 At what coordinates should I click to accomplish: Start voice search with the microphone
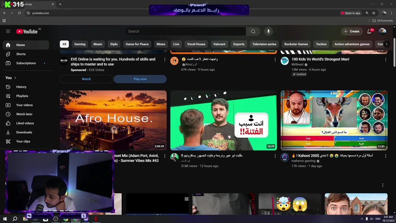(x=269, y=31)
